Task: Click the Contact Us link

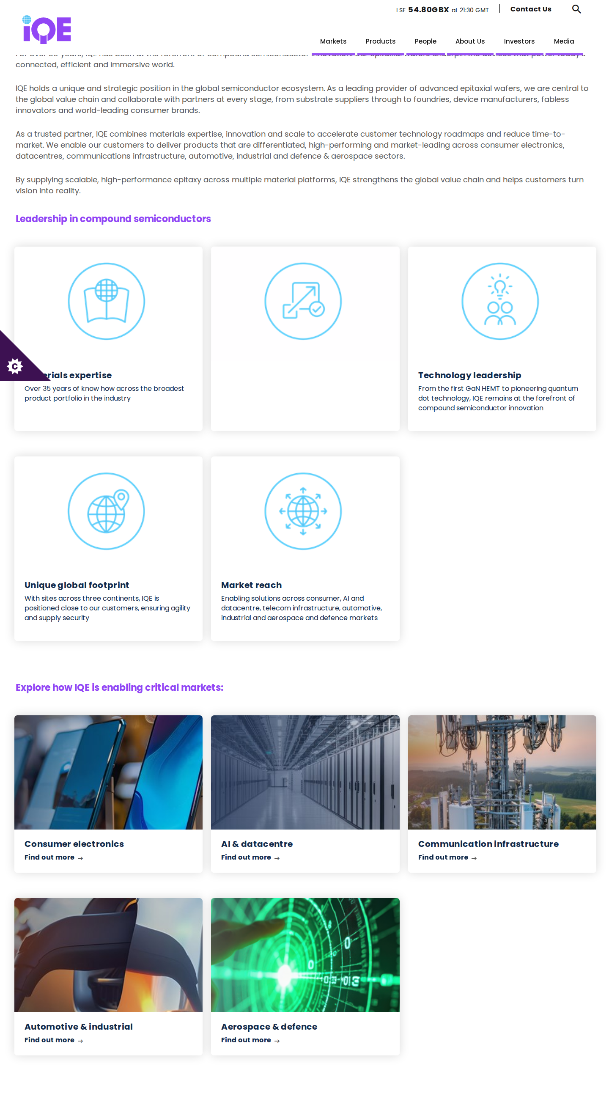Action: (x=530, y=9)
